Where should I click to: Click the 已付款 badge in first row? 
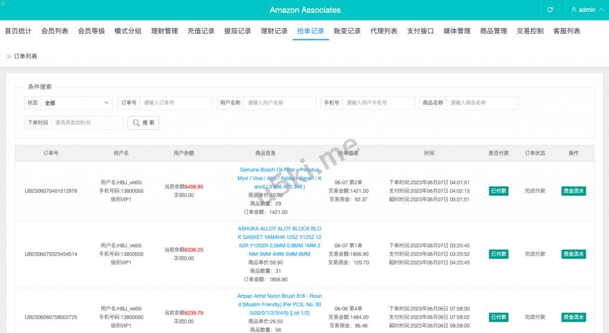click(498, 191)
